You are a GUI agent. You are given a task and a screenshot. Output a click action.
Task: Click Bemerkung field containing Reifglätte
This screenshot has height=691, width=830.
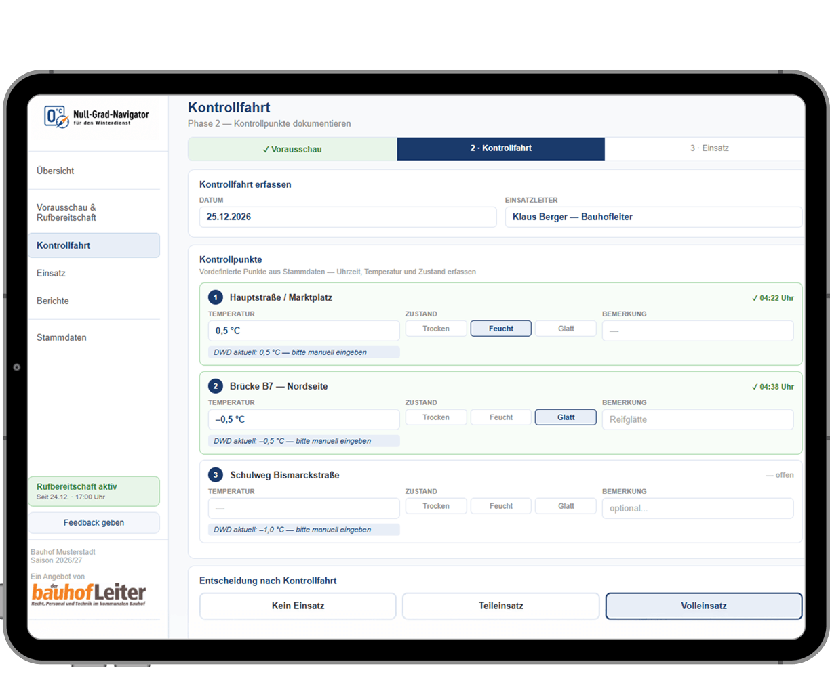coord(698,419)
